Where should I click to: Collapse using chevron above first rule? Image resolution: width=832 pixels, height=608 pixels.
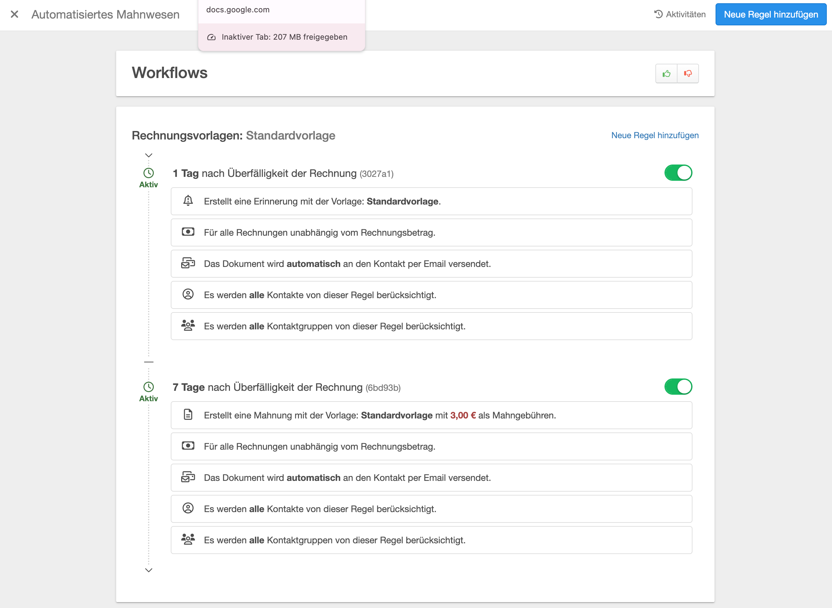[x=148, y=155]
